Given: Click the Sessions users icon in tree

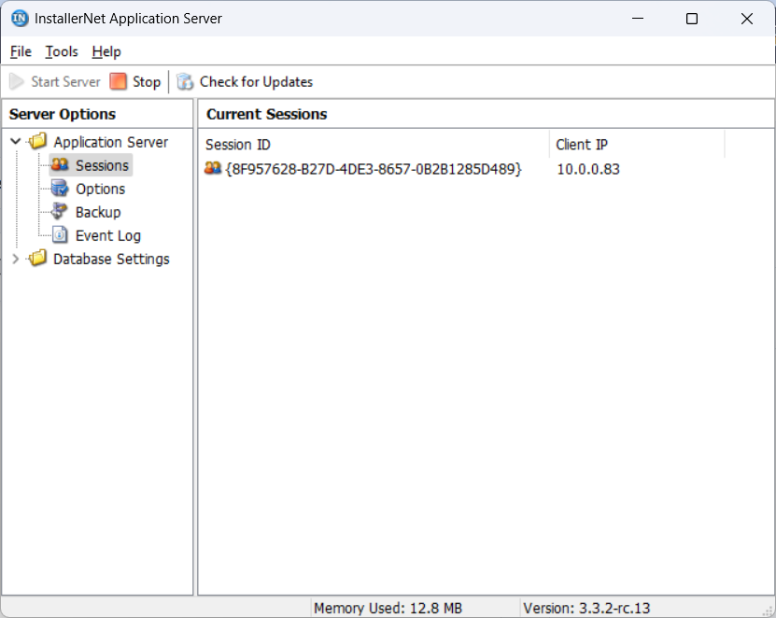Looking at the screenshot, I should point(60,164).
